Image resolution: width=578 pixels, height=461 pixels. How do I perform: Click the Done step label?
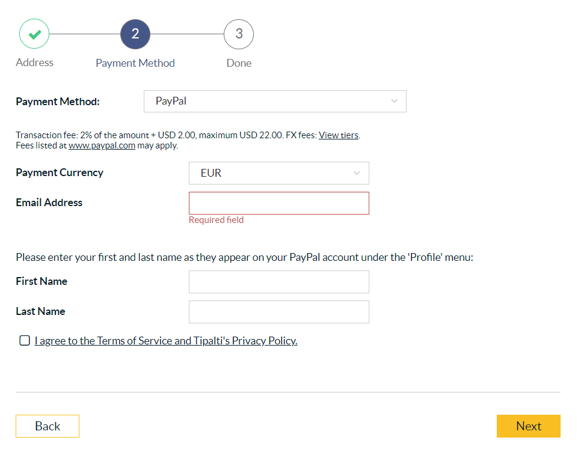point(239,63)
